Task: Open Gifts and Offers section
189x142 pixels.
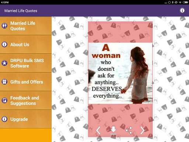Action: coord(26,82)
